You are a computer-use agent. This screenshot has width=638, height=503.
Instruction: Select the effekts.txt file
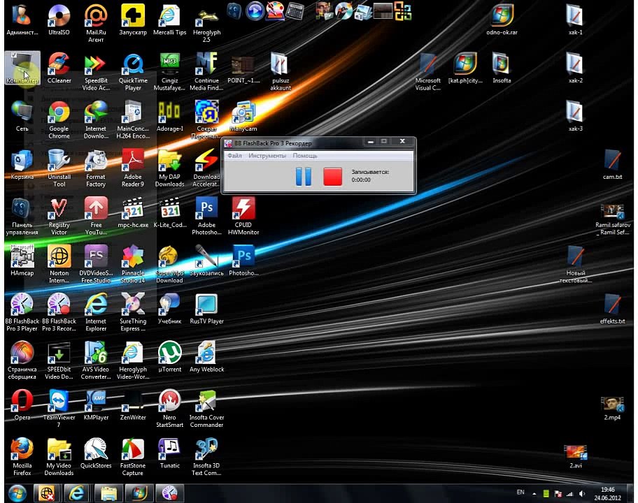coord(612,309)
